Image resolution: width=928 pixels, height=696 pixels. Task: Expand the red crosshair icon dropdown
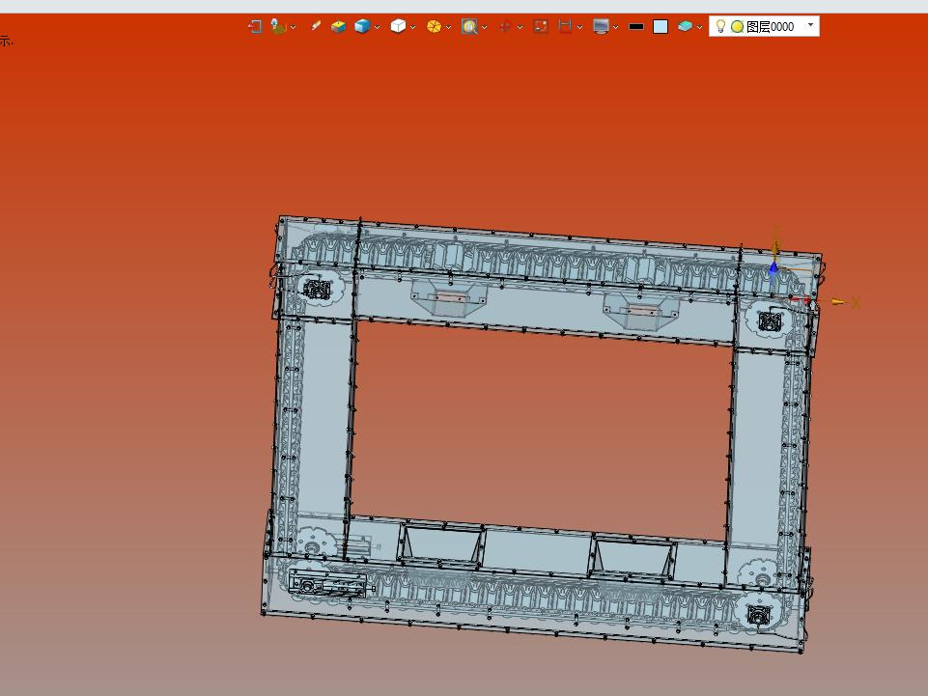[520, 27]
